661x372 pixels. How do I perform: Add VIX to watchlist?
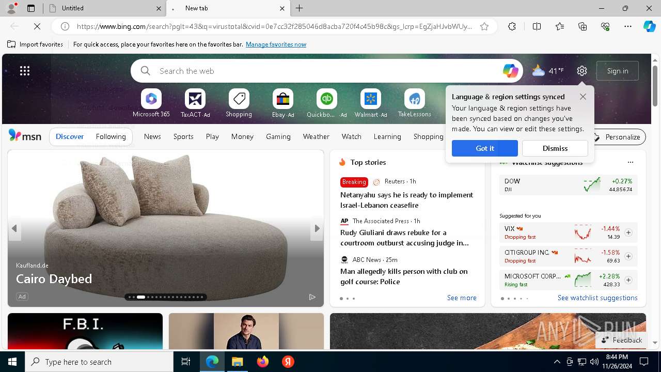[628, 233]
